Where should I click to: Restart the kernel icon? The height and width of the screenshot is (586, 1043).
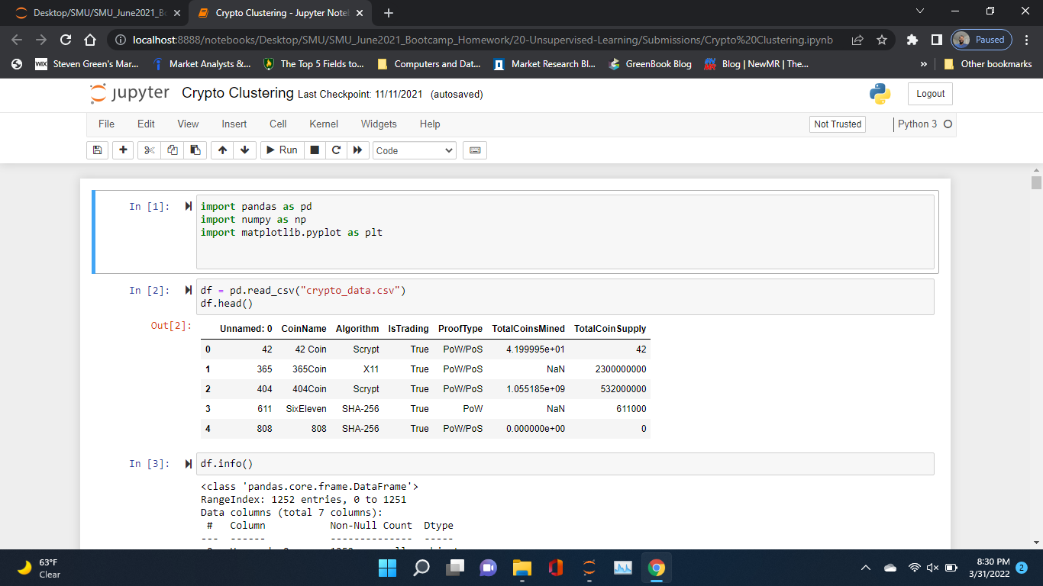click(335, 150)
